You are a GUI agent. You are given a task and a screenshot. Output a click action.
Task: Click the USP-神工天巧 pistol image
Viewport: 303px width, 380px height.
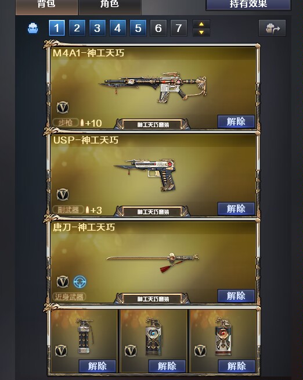pyautogui.click(x=145, y=174)
